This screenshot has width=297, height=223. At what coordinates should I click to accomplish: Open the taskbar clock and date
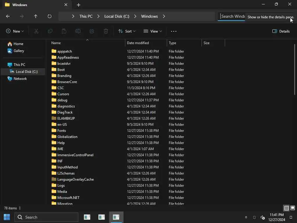click(276, 217)
